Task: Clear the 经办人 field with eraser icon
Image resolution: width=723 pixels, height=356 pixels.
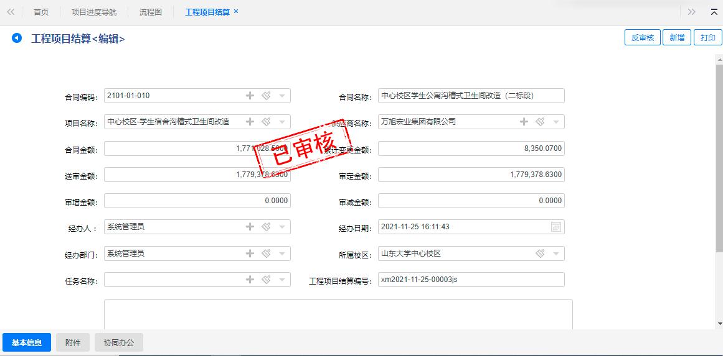Action: [x=266, y=227]
